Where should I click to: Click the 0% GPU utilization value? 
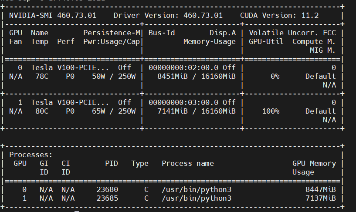[x=275, y=77]
